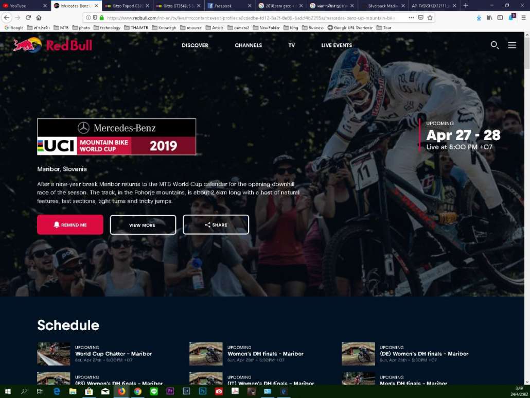Open Windows taskbar search
Screen dimensions: 530x398
point(24,391)
